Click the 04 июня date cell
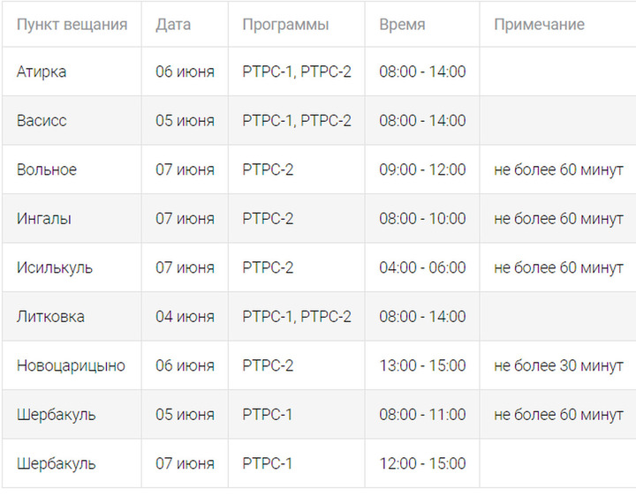 pos(185,317)
